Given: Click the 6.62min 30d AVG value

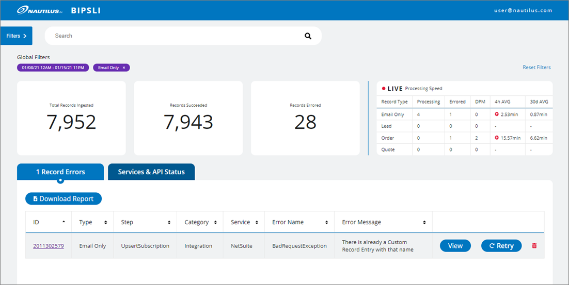Looking at the screenshot, I should [x=539, y=138].
